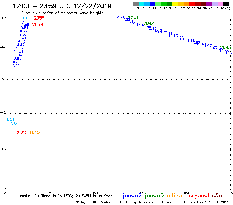
Task: Click the light blue value 8.64
Action: 14,124
